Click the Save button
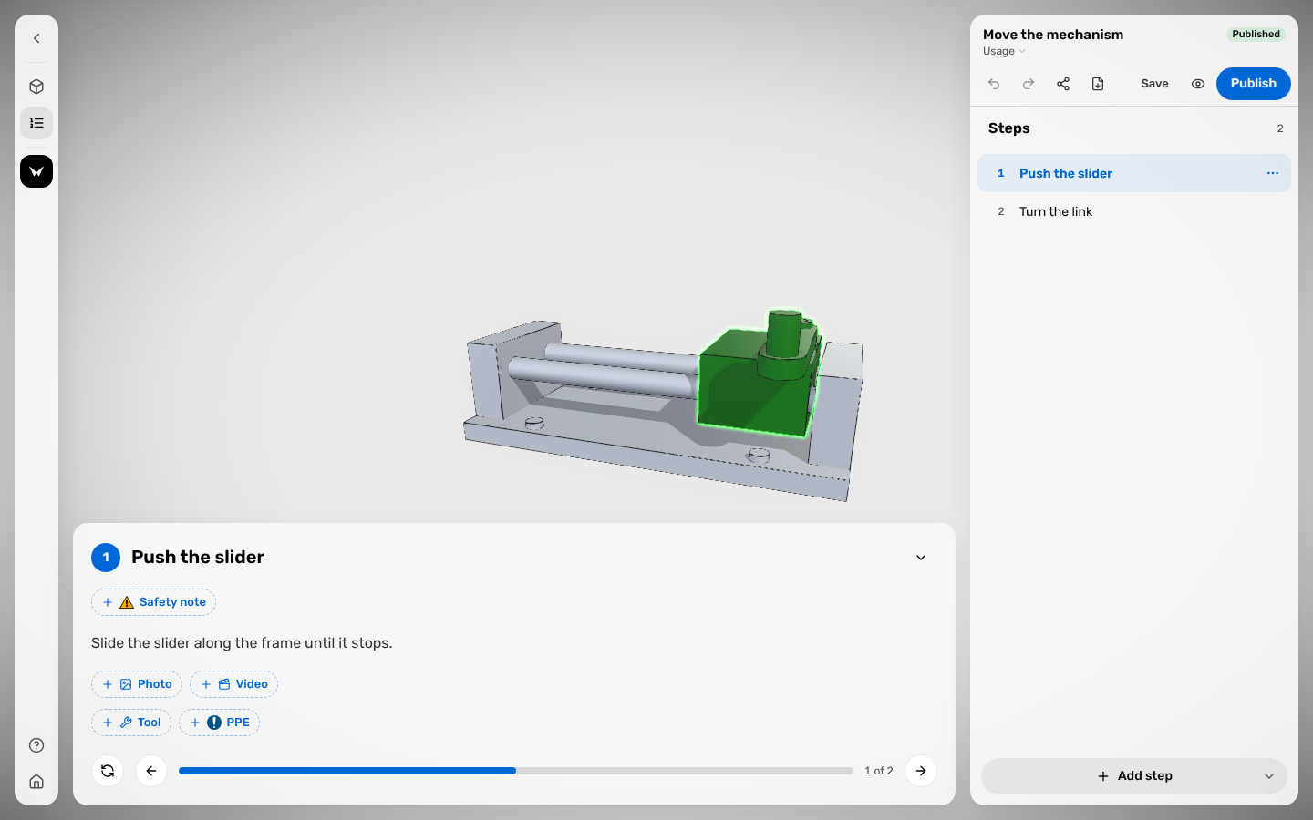The image size is (1313, 820). pyautogui.click(x=1154, y=84)
